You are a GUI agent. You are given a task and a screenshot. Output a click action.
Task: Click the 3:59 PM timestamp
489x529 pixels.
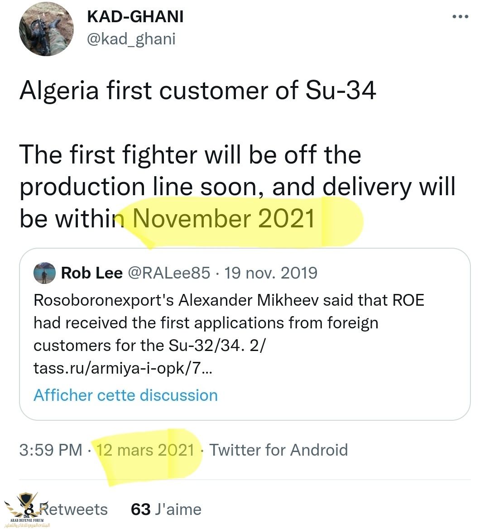pos(51,450)
